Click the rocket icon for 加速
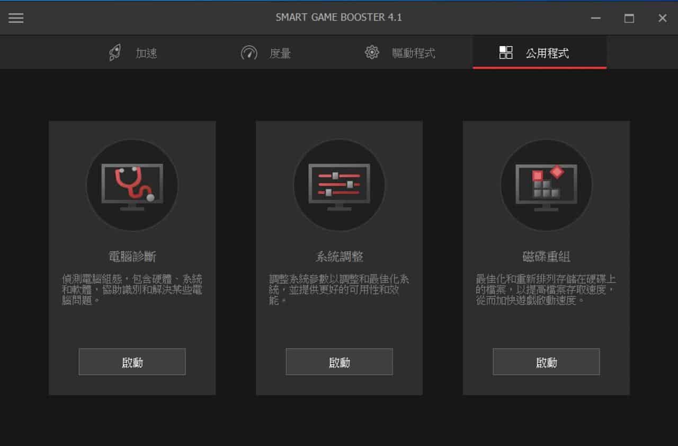678x446 pixels. [115, 53]
